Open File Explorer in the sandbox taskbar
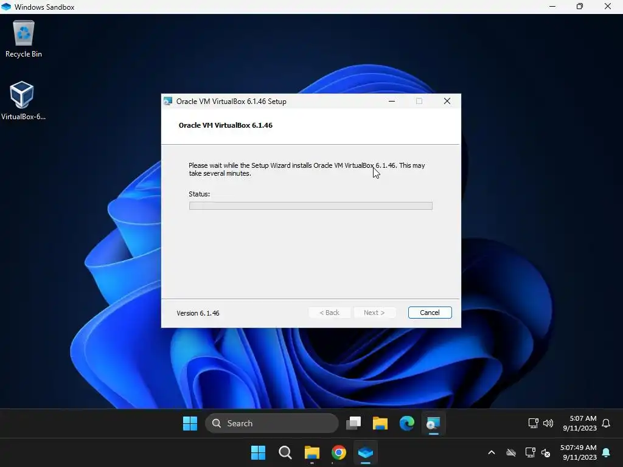 coord(380,423)
